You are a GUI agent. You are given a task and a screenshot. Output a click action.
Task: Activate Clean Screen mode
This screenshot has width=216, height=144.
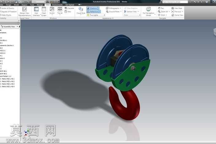[44, 11]
